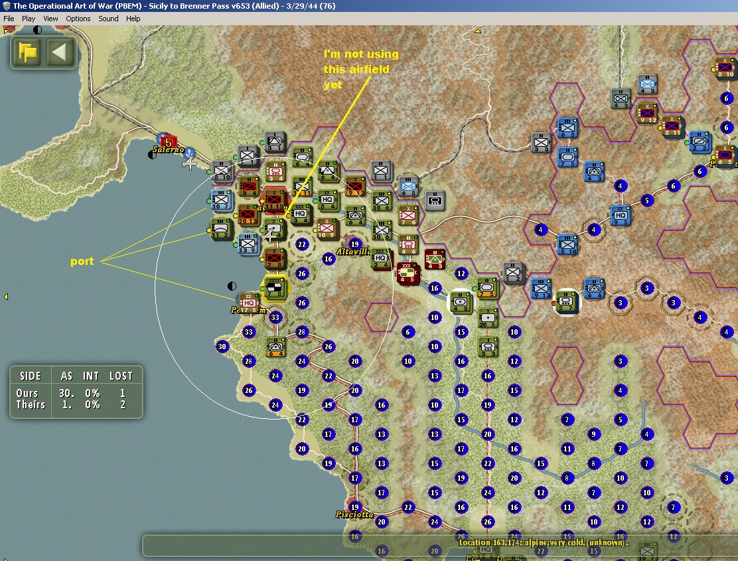Select the blue infantry regiment rated 6-8
The width and height of the screenshot is (738, 561).
(x=567, y=127)
